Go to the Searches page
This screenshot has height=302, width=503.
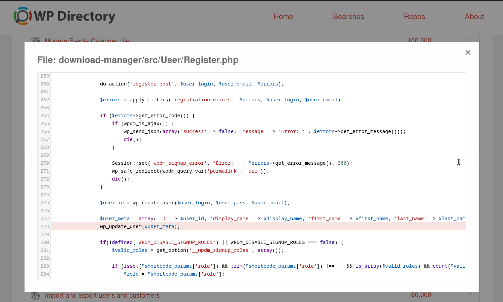(x=348, y=17)
